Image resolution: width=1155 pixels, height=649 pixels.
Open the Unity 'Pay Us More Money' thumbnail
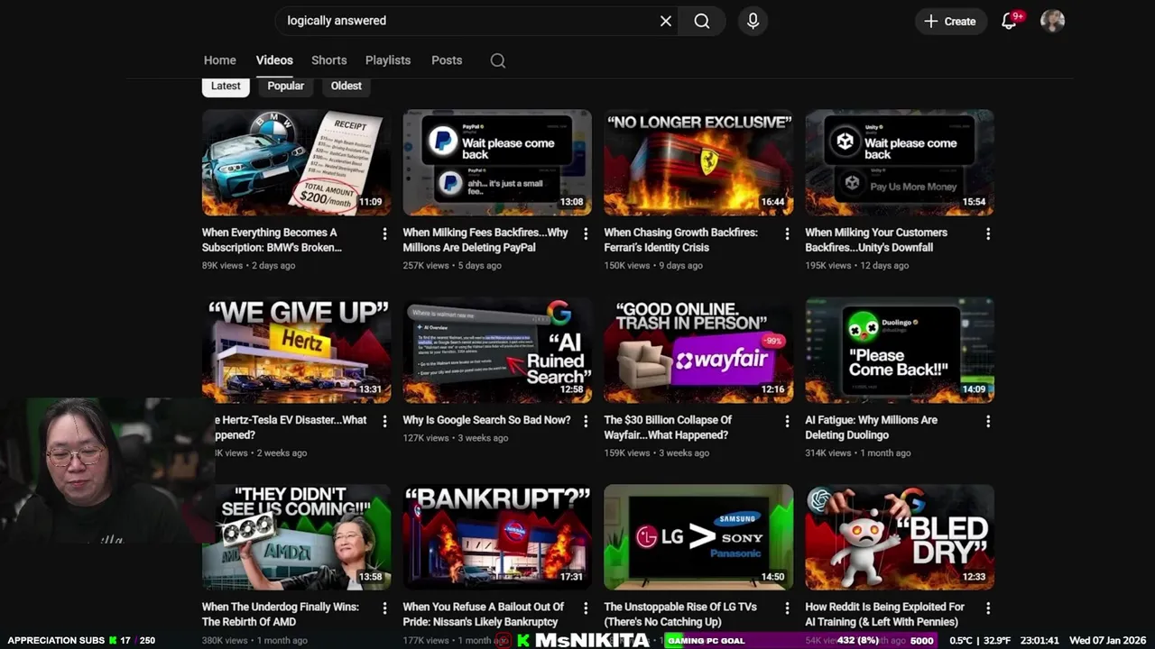coord(900,162)
